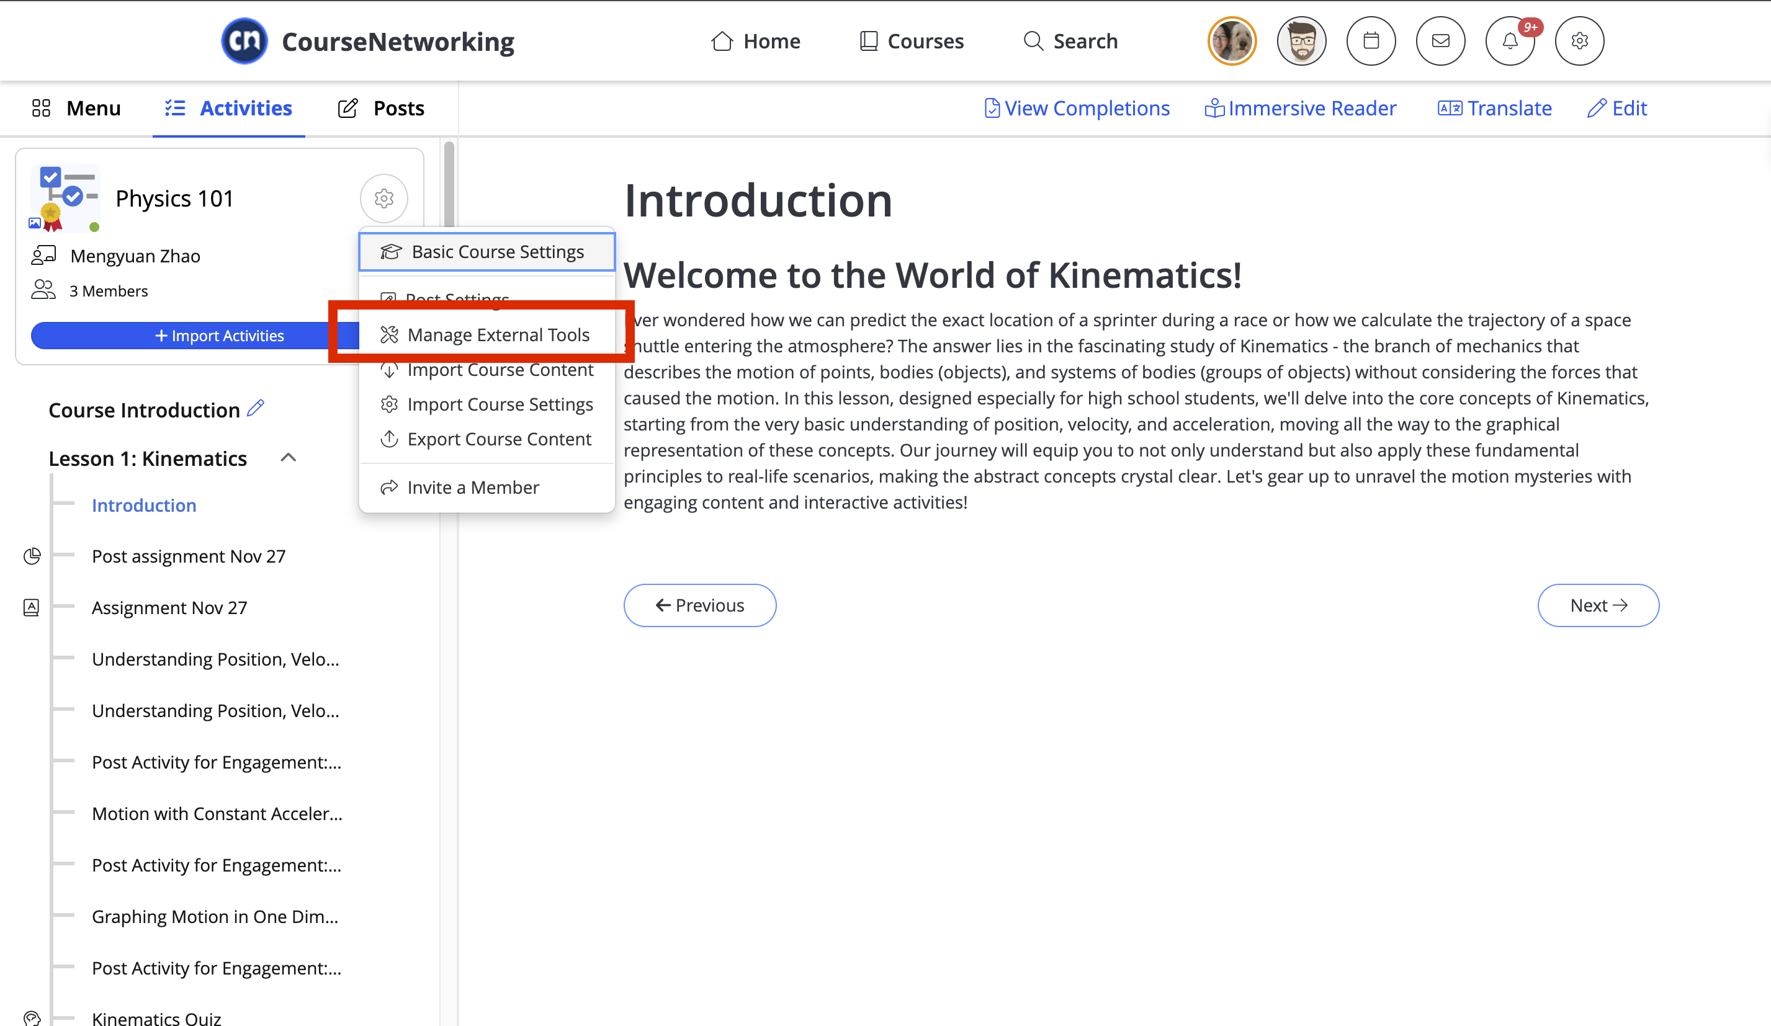The height and width of the screenshot is (1026, 1771).
Task: Open notifications bell icon
Action: pos(1510,41)
